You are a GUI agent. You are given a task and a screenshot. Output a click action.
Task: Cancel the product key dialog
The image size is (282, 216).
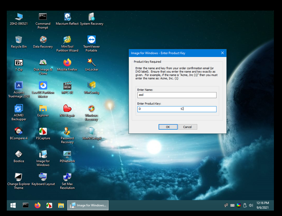[x=188, y=127]
